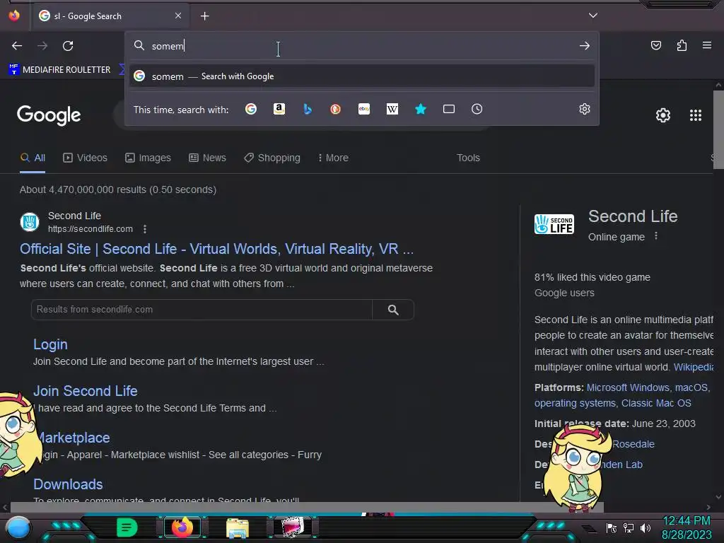This screenshot has width=724, height=543.
Task: Open the Login sitelink
Action: coord(50,344)
